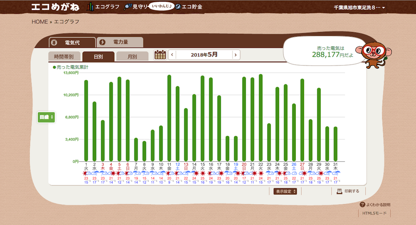416x225 pixels.
Task: Click date label 20 日 on axis
Action: [244, 166]
